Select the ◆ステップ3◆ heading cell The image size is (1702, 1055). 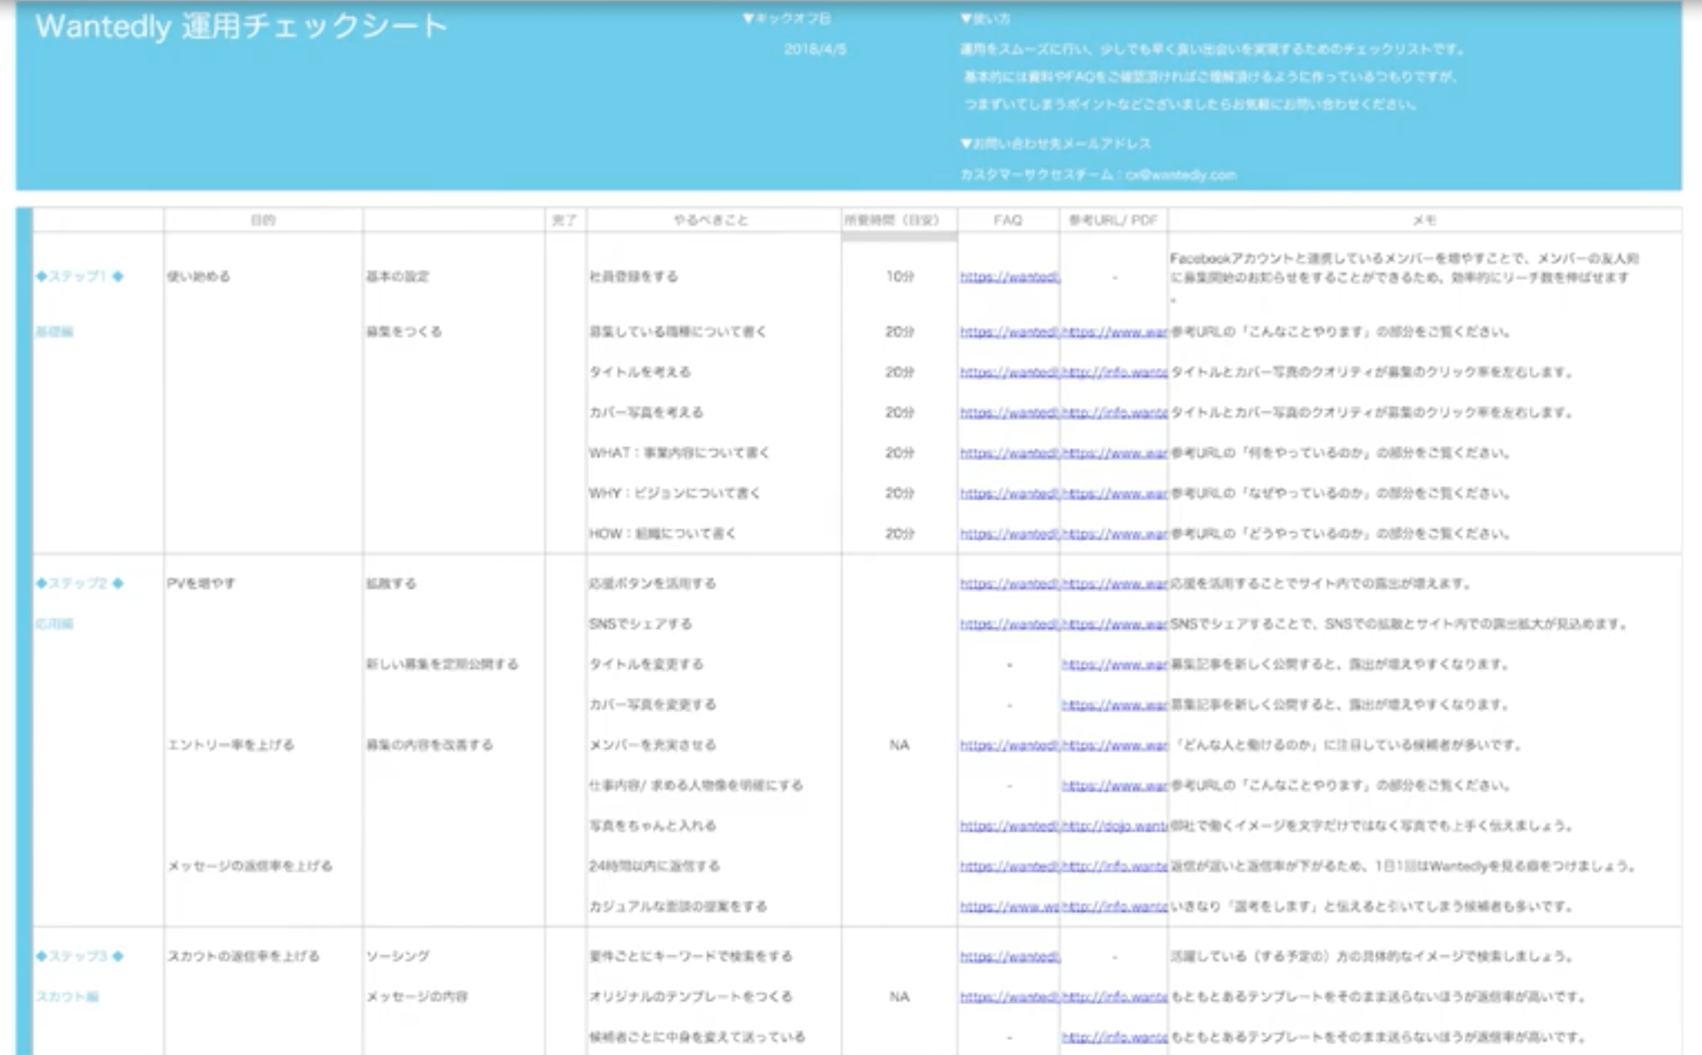pos(80,956)
